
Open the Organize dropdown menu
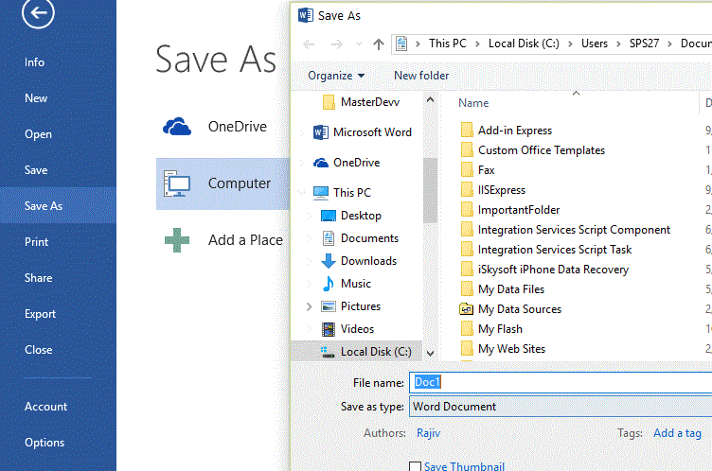click(336, 76)
